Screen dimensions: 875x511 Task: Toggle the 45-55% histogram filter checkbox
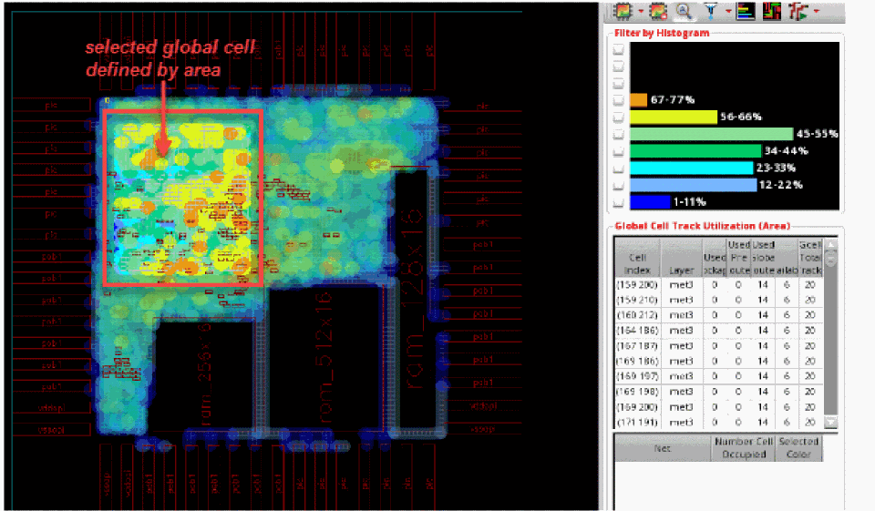click(618, 134)
